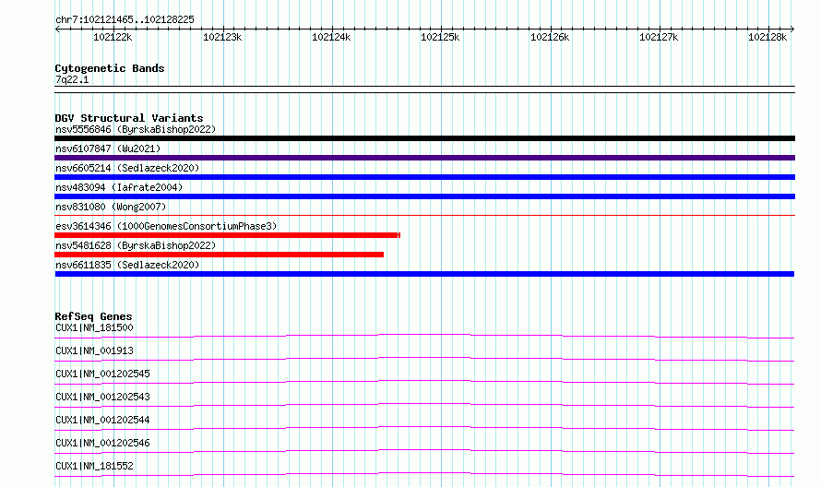Open variant nsv6107847 (Wu2021) label
The image size is (821, 487).
click(108, 148)
